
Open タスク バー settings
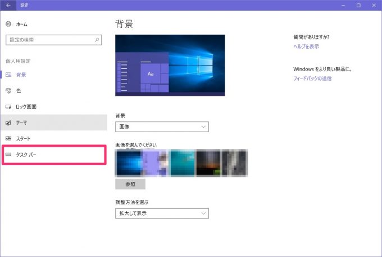tap(53, 155)
